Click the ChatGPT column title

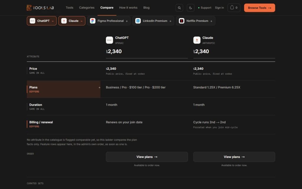pyautogui.click(x=122, y=38)
